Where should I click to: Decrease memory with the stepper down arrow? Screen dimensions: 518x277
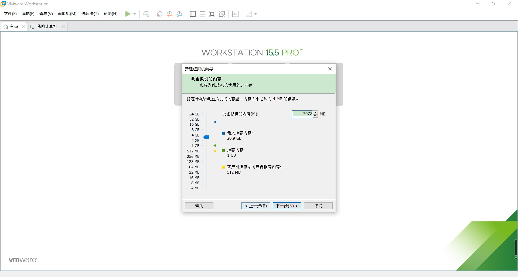[x=315, y=116]
